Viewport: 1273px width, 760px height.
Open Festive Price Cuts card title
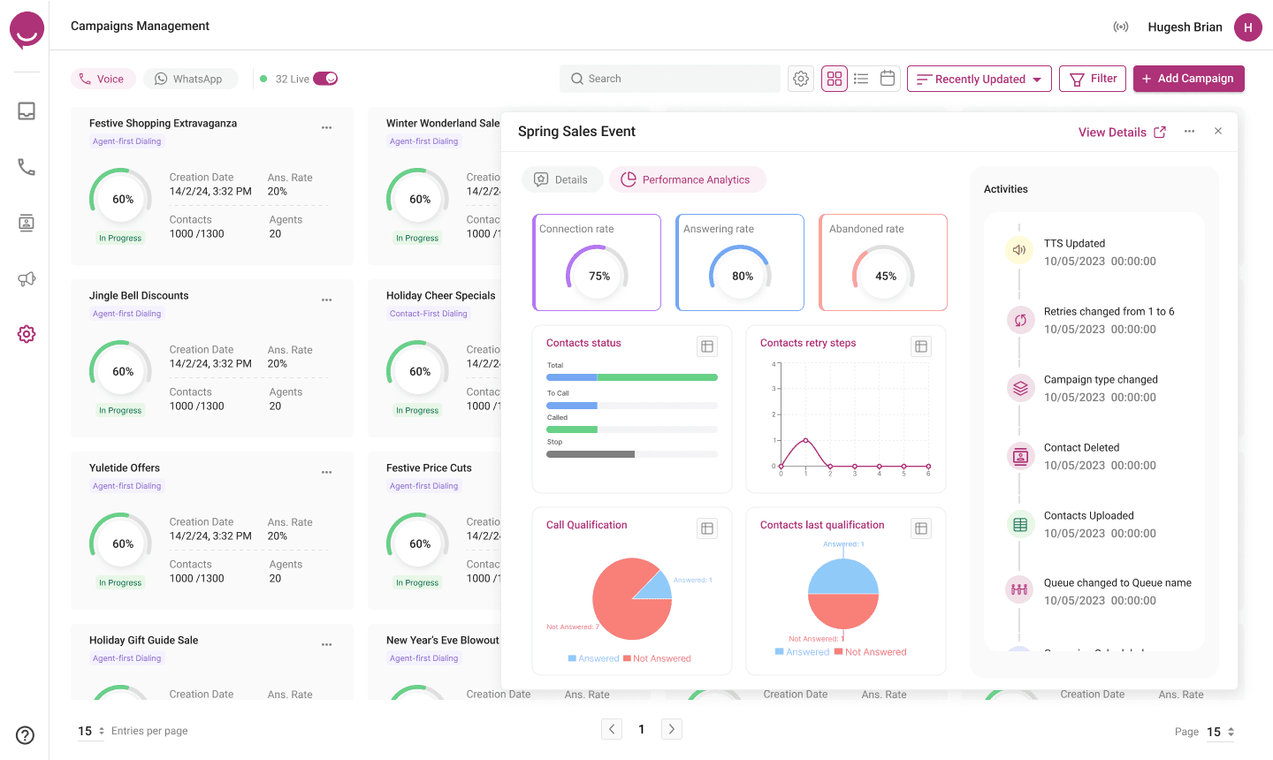[x=429, y=468]
